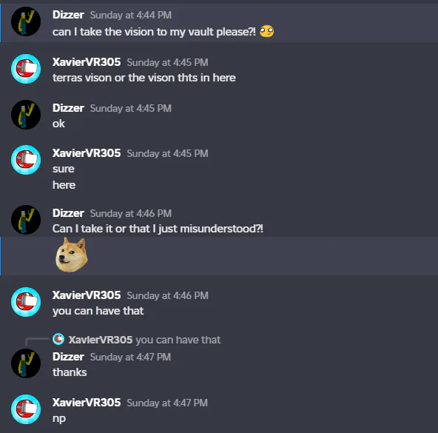Screen dimensions: 438x433
Task: Open Dizzer's avatar on the vault message
Action: [x=26, y=21]
